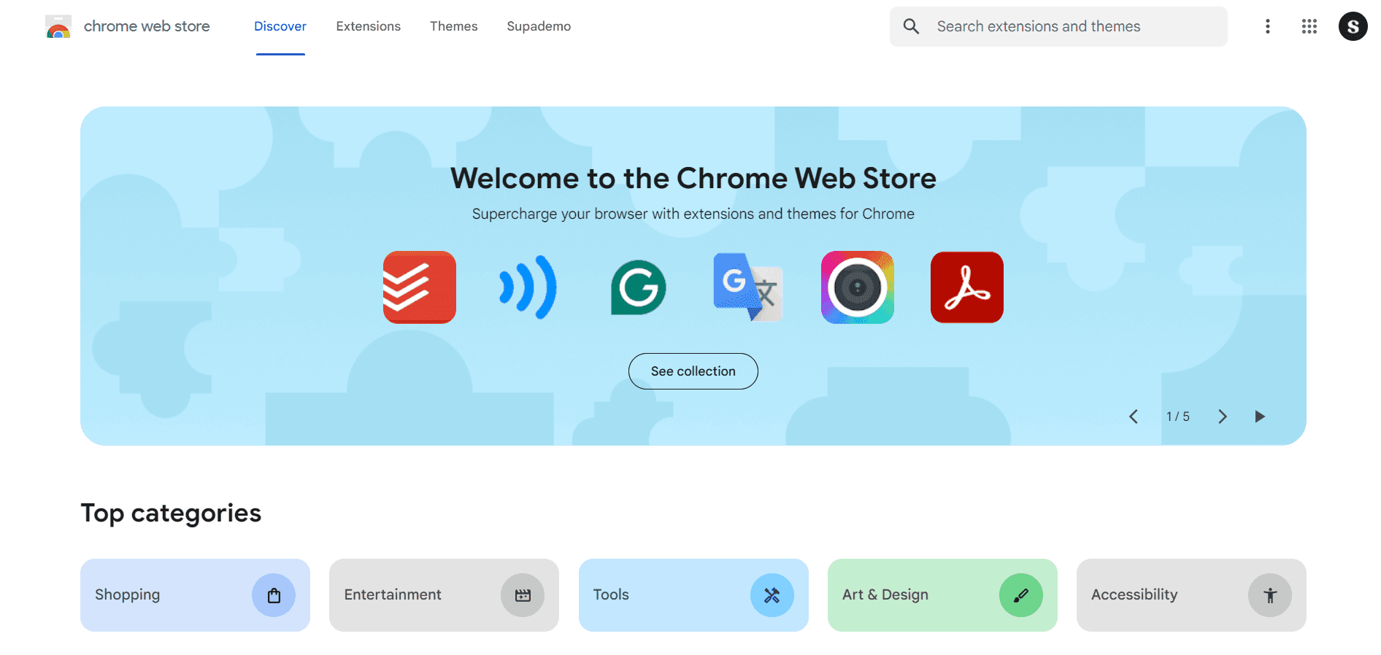The width and height of the screenshot is (1381, 655).
Task: Open the Accessibility category card
Action: pos(1191,595)
